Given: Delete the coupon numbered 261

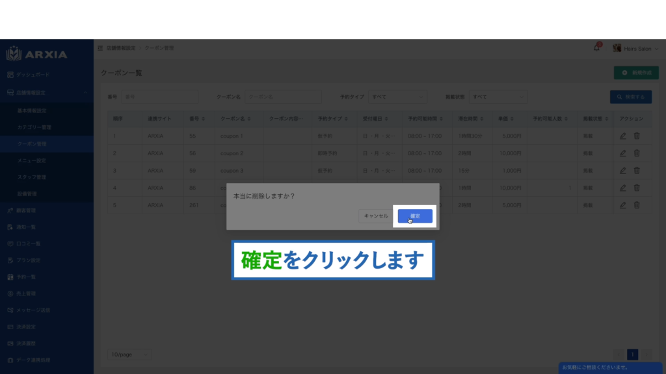Looking at the screenshot, I should [x=637, y=205].
